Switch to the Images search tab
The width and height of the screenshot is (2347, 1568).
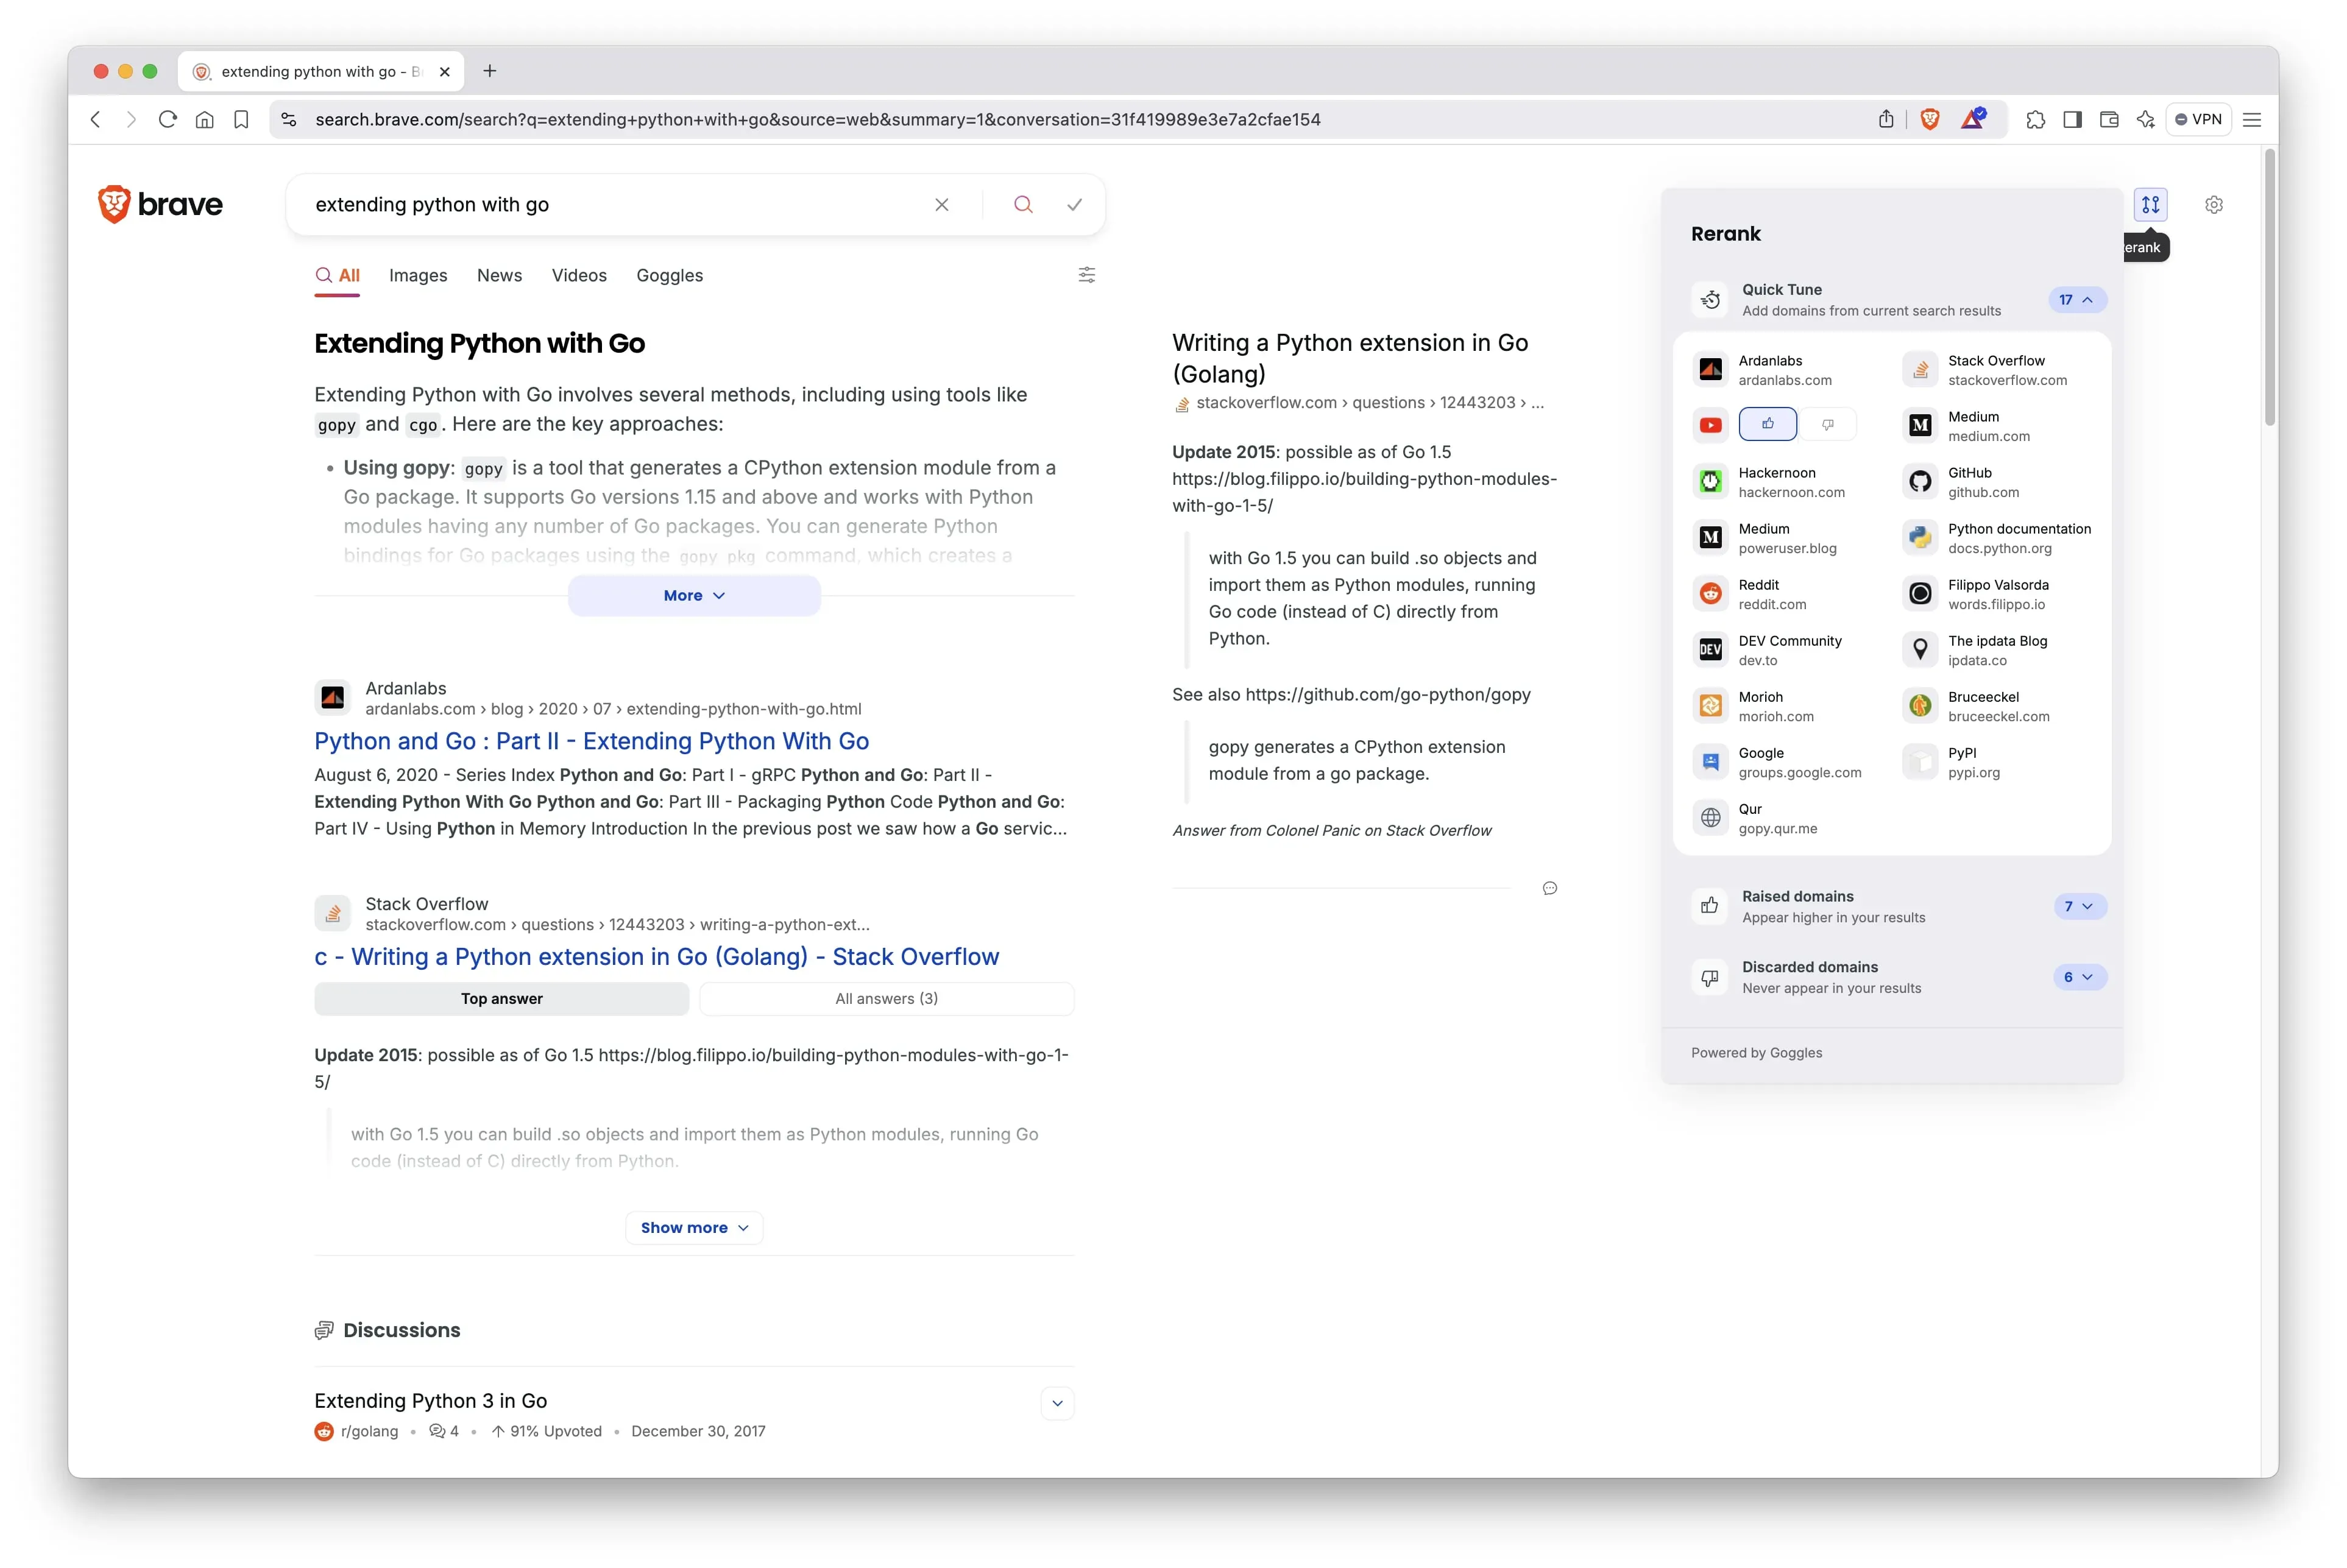coord(418,276)
